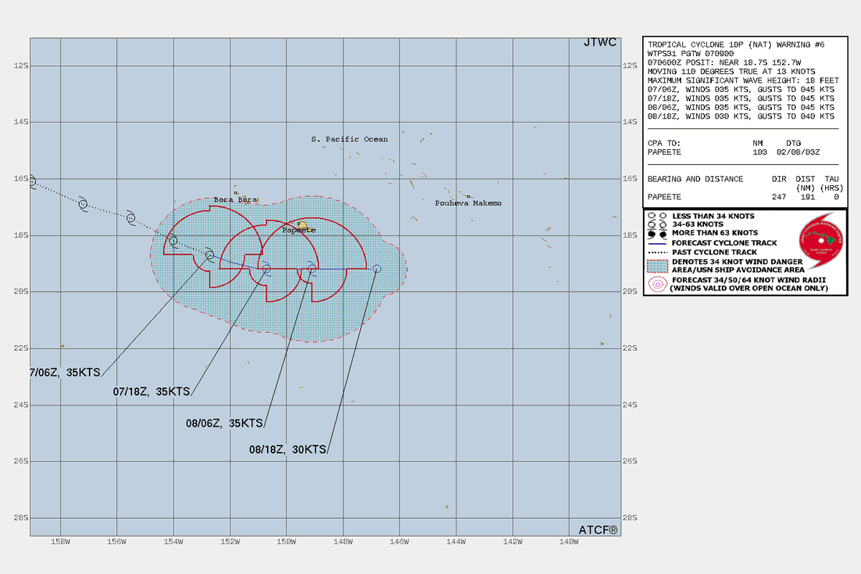Click the 158W longitude axis label
The image size is (861, 574).
(60, 542)
